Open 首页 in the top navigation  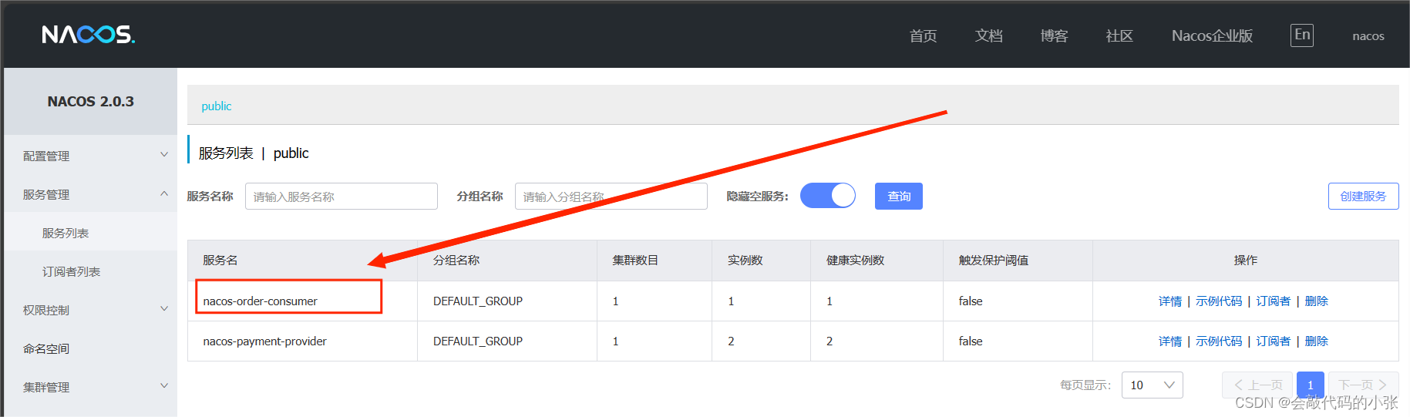(x=923, y=35)
